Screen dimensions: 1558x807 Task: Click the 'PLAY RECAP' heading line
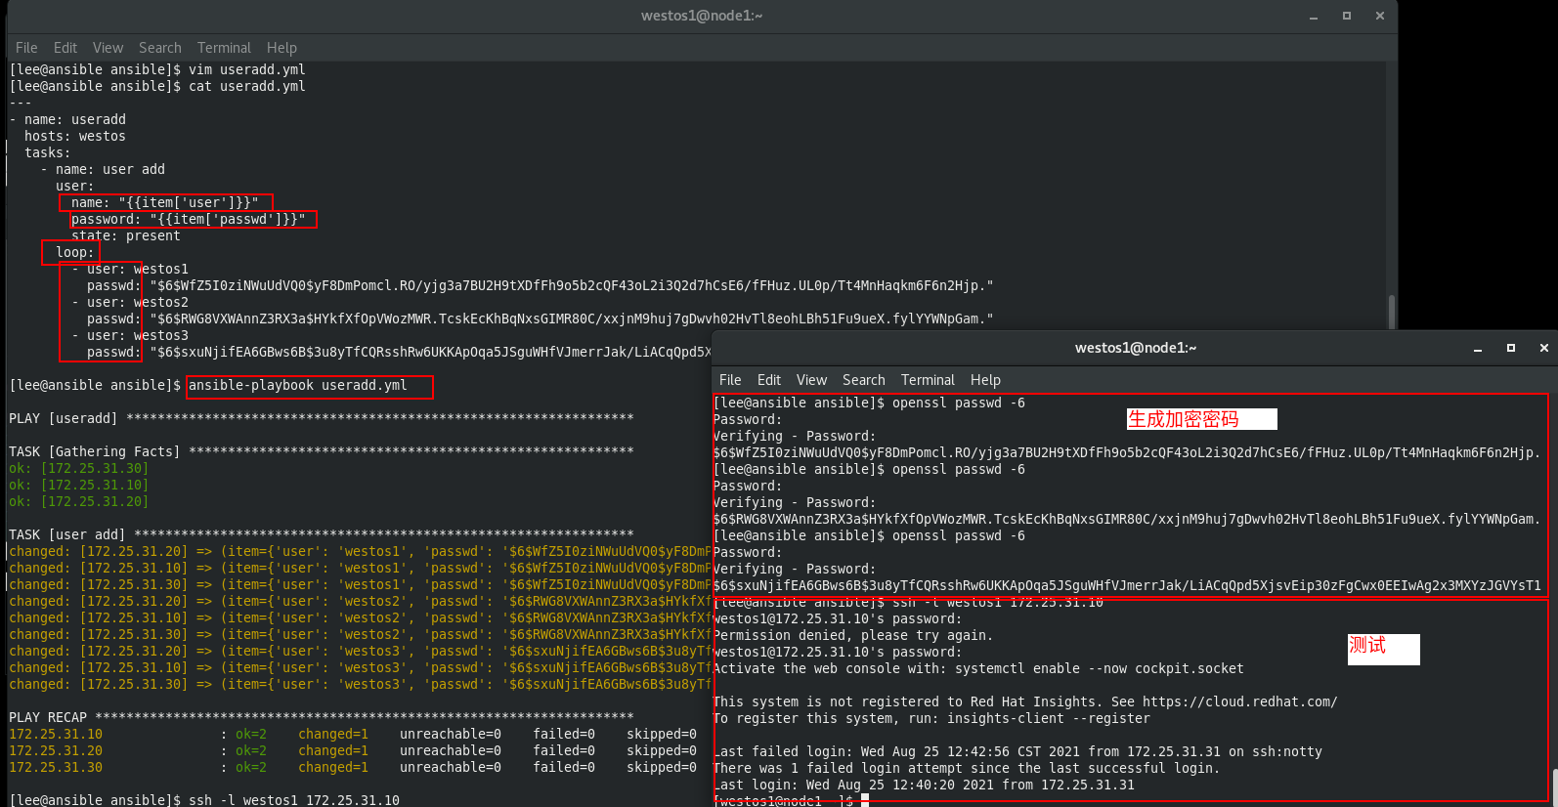pyautogui.click(x=322, y=718)
